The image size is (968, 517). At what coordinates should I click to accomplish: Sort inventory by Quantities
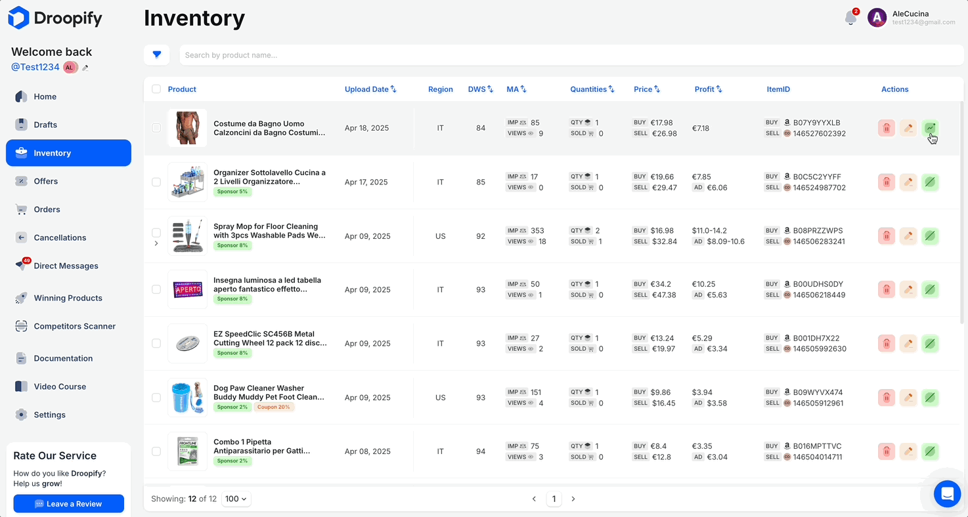click(x=592, y=89)
